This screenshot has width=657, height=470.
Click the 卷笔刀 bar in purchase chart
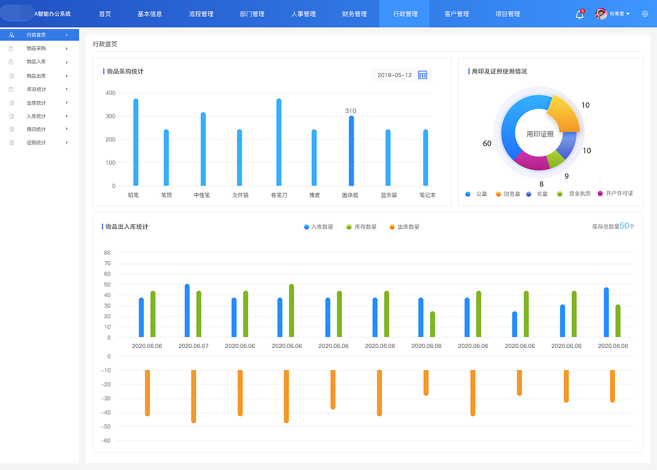point(279,142)
